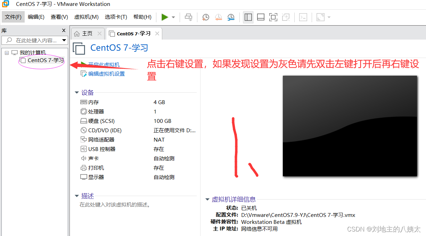Click 编辑虚拟机设置 link
This screenshot has height=236, width=426.
click(x=106, y=74)
